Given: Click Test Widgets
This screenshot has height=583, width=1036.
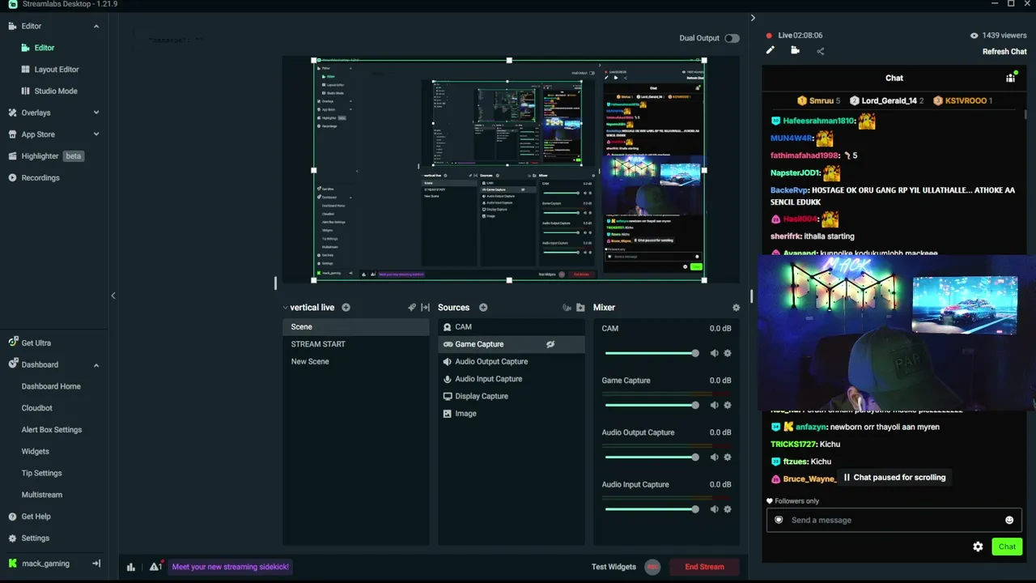Looking at the screenshot, I should (x=614, y=567).
